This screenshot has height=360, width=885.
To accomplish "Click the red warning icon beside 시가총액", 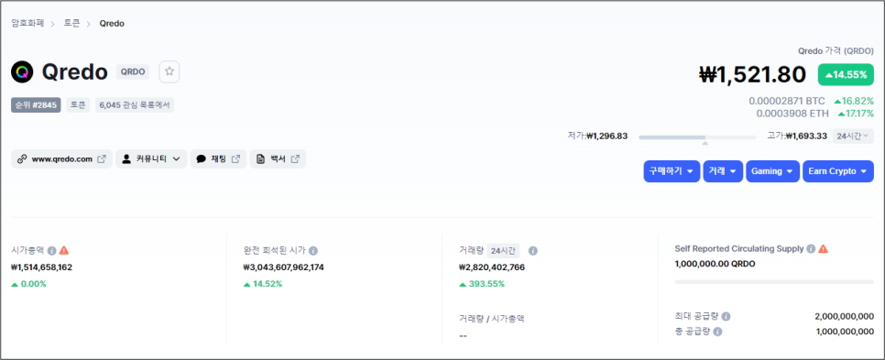I will point(64,250).
